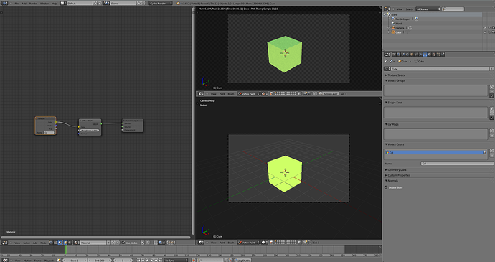Select texture nodes tree type icon
This screenshot has height=262, width=495.
tap(55, 243)
